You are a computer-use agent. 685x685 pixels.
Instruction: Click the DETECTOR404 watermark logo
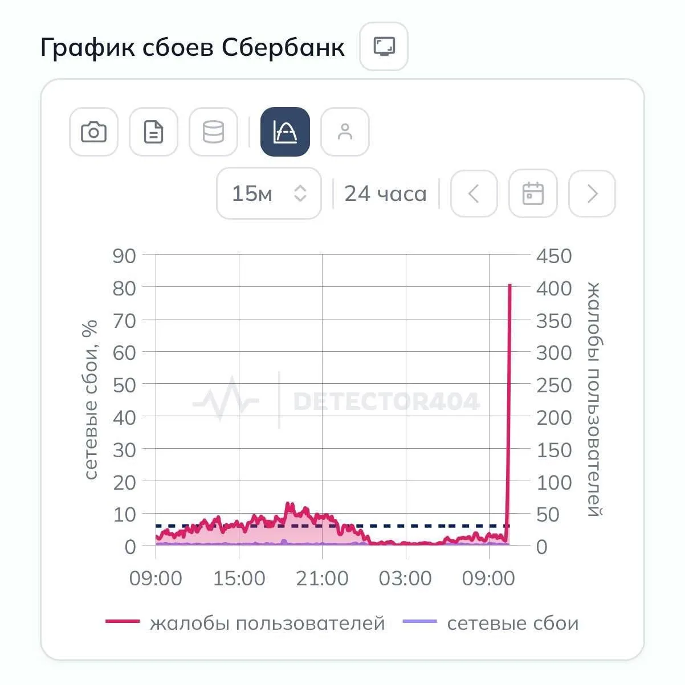point(336,401)
